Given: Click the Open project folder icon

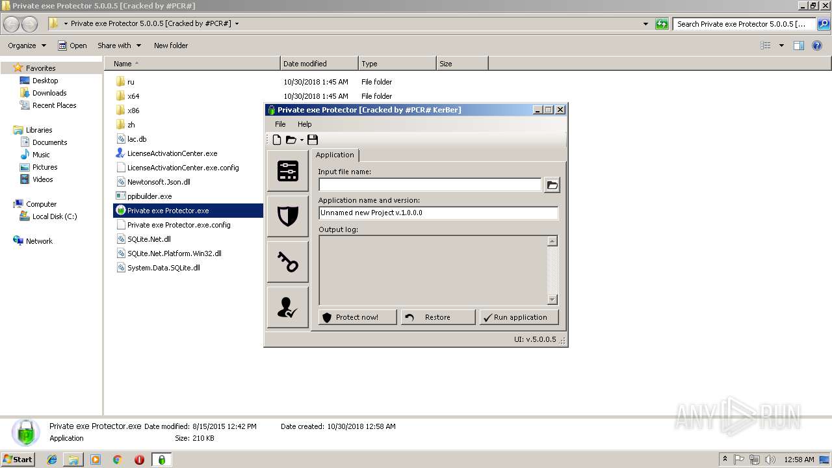Looking at the screenshot, I should [x=291, y=140].
